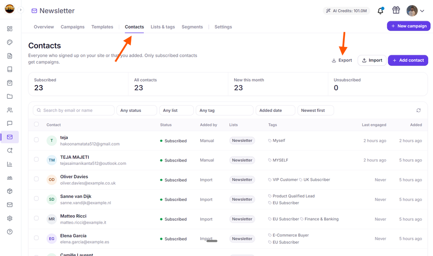Open the Newest first sort dropdown
This screenshot has height=256, width=433.
coord(316,110)
